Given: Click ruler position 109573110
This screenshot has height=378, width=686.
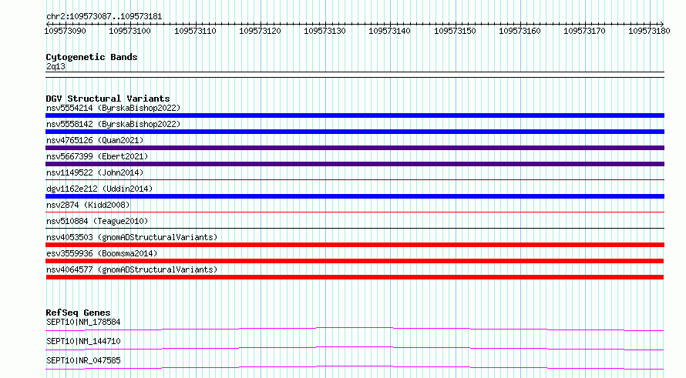Looking at the screenshot, I should point(195,31).
